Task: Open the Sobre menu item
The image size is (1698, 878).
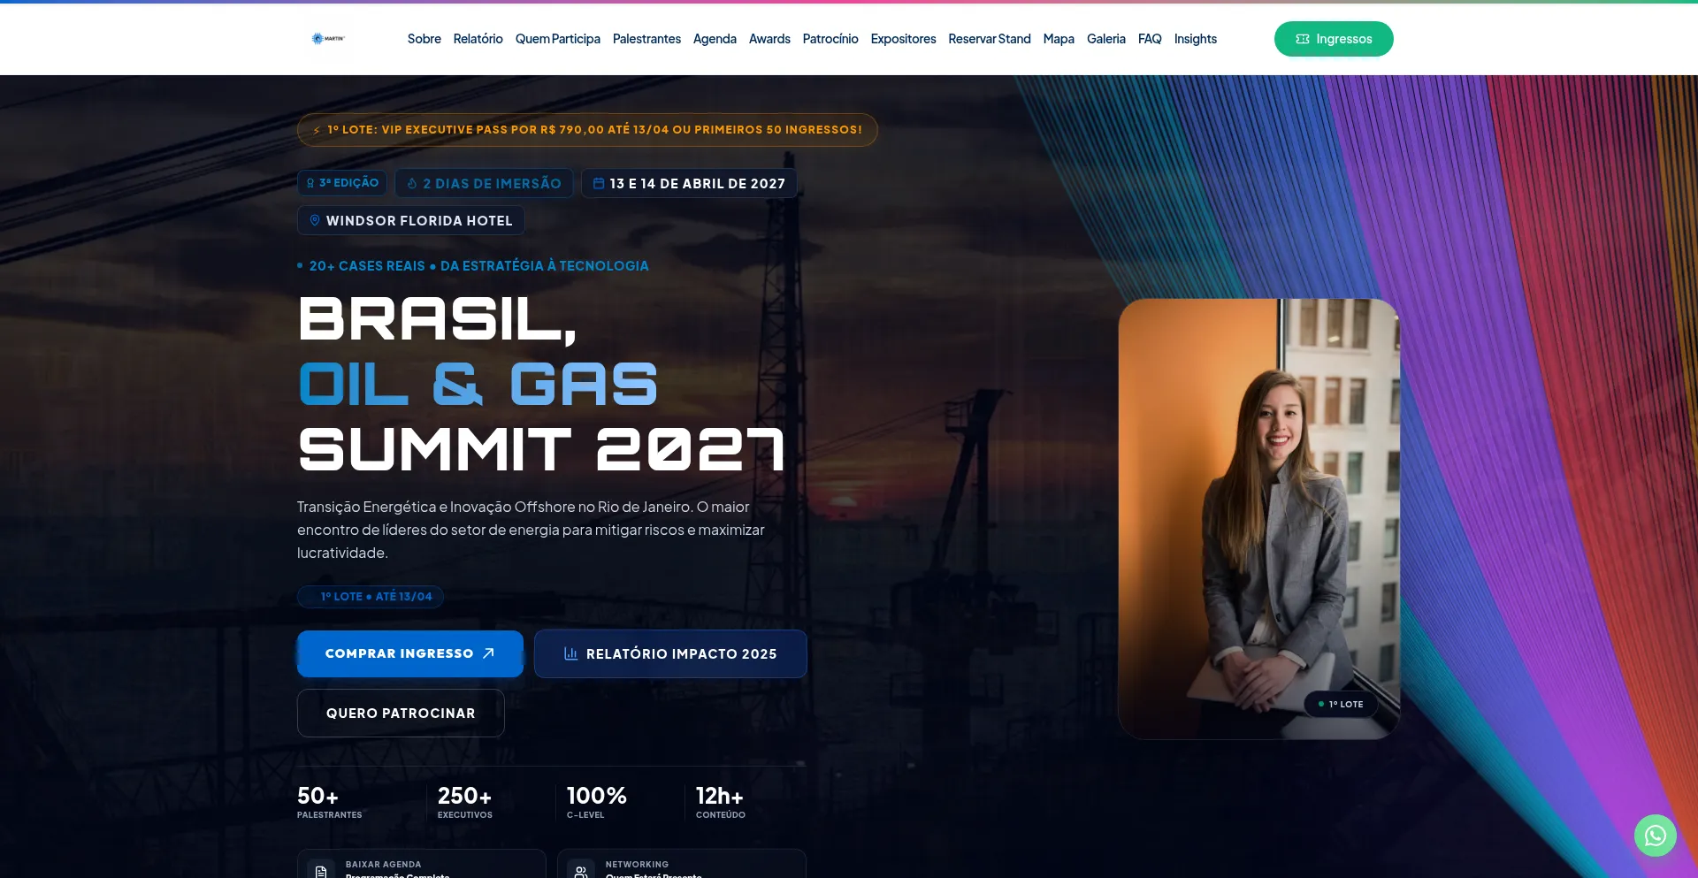Action: tap(424, 39)
